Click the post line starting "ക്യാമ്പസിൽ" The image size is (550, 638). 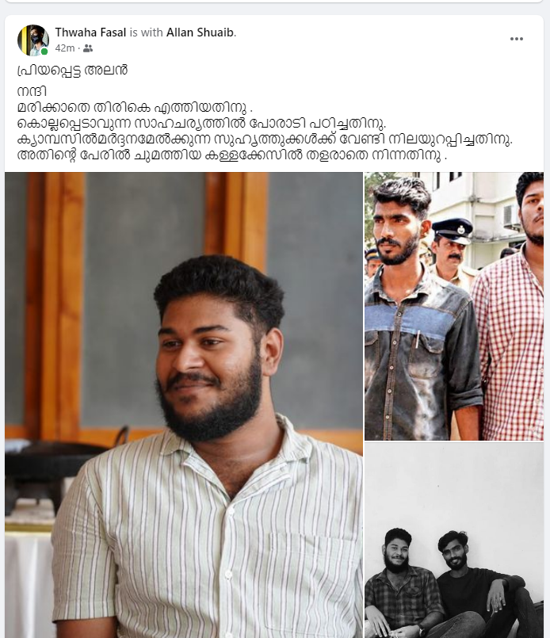[265, 139]
